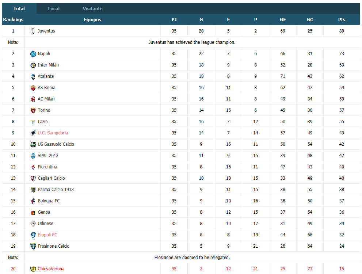Click the U.C. Sampdoria crest icon
The image size is (362, 274).
[x=33, y=133]
